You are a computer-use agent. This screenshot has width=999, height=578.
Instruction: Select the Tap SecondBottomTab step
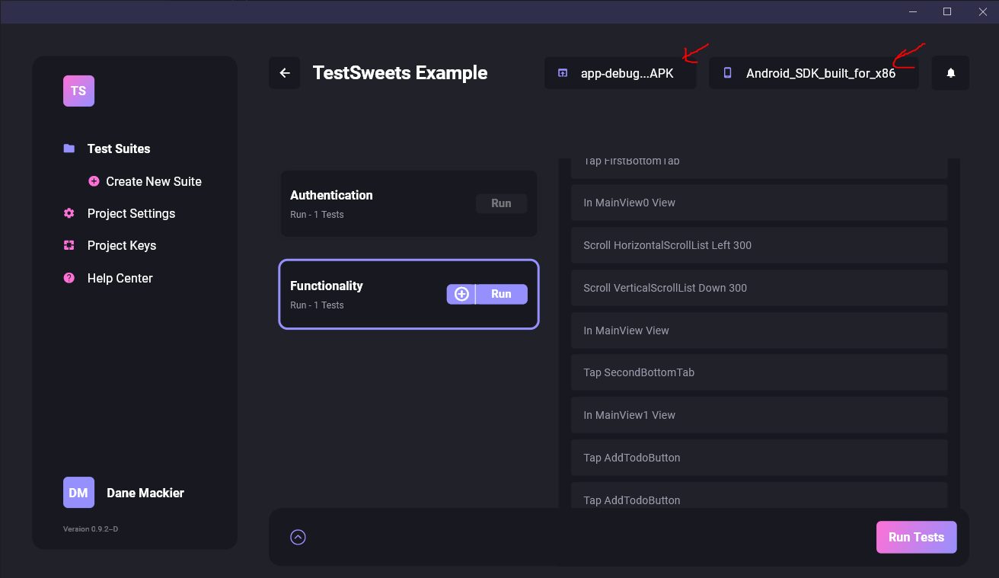pyautogui.click(x=758, y=372)
